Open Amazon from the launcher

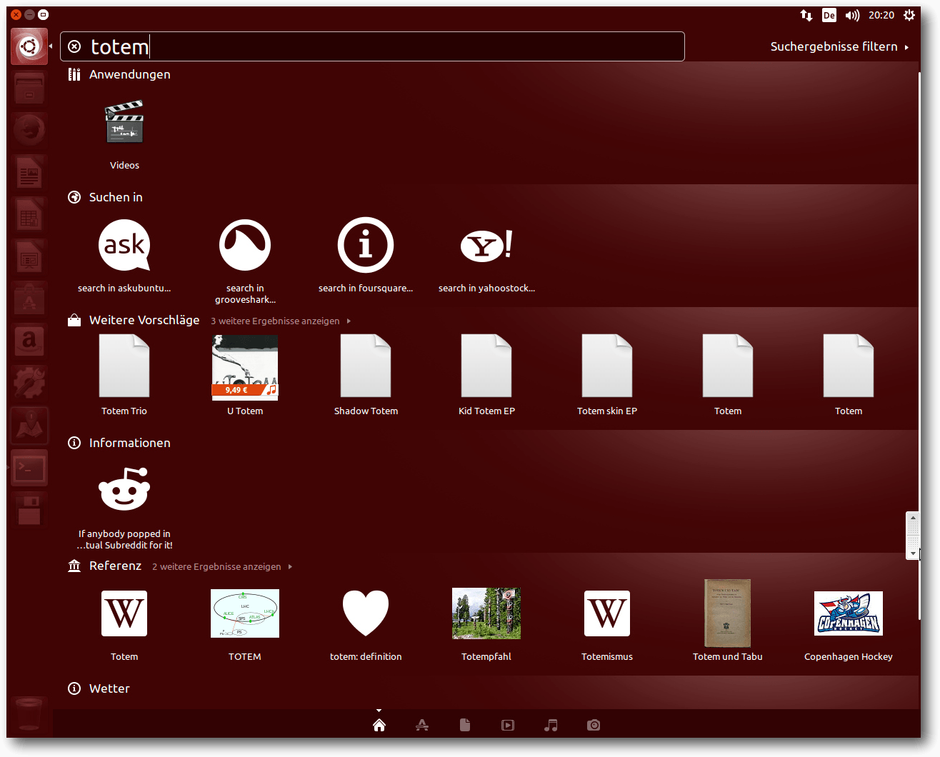(x=29, y=341)
